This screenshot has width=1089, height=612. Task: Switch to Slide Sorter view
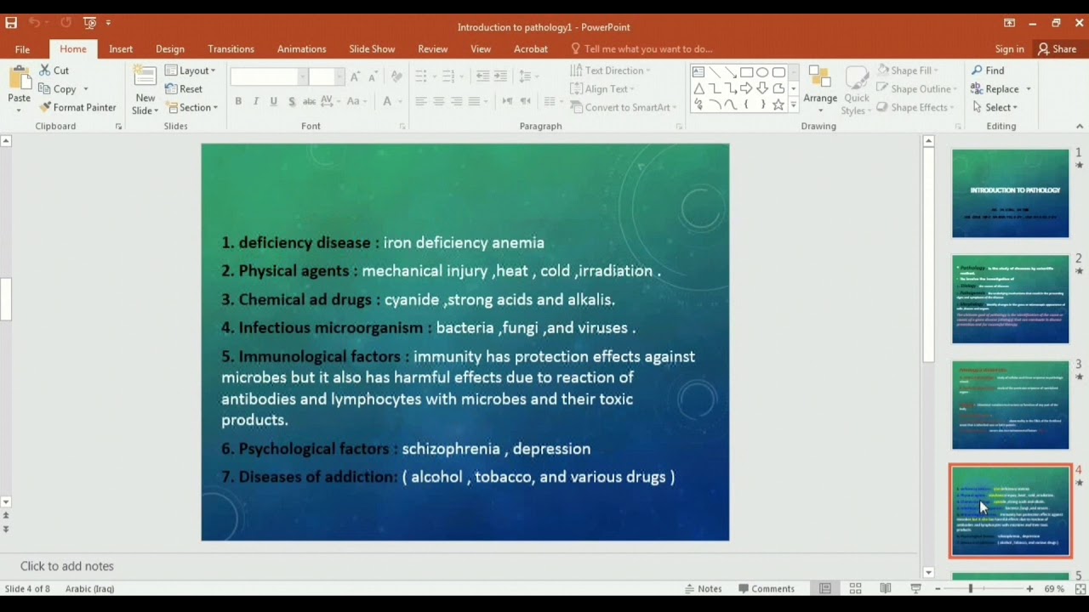click(855, 588)
